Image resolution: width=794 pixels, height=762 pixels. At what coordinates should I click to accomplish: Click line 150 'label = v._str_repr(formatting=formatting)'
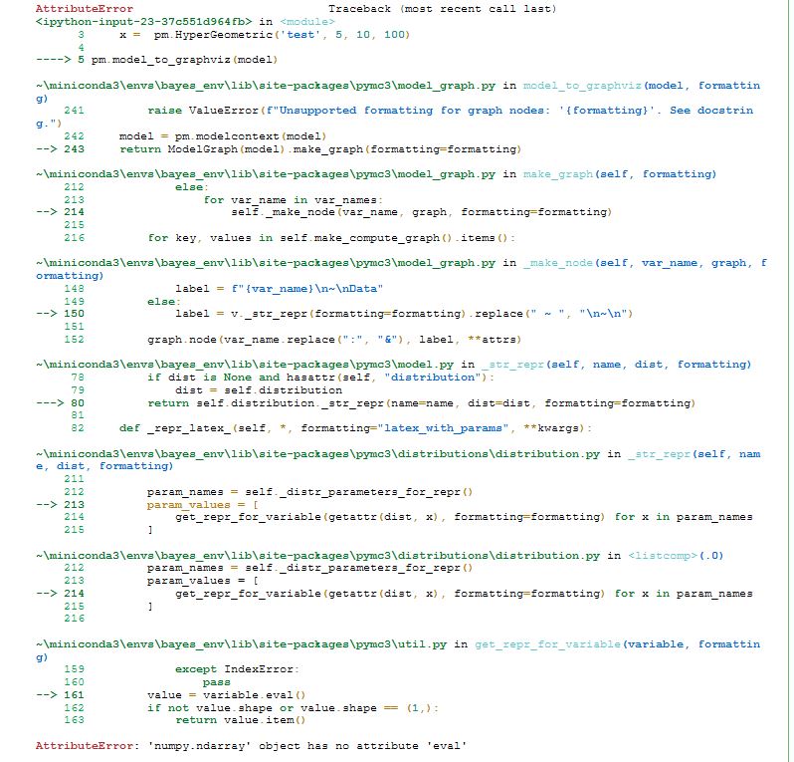404,314
